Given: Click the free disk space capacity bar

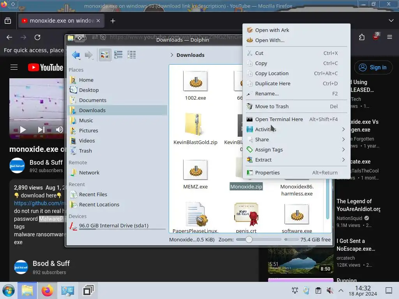Looking at the screenshot, I should tap(291, 239).
